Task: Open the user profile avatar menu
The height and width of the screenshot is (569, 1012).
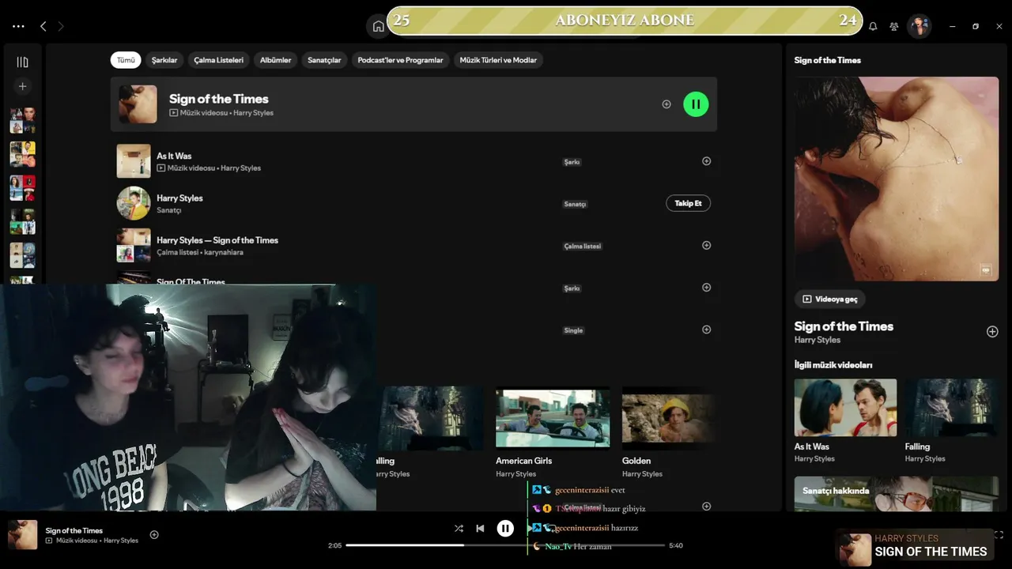Action: coord(919,26)
